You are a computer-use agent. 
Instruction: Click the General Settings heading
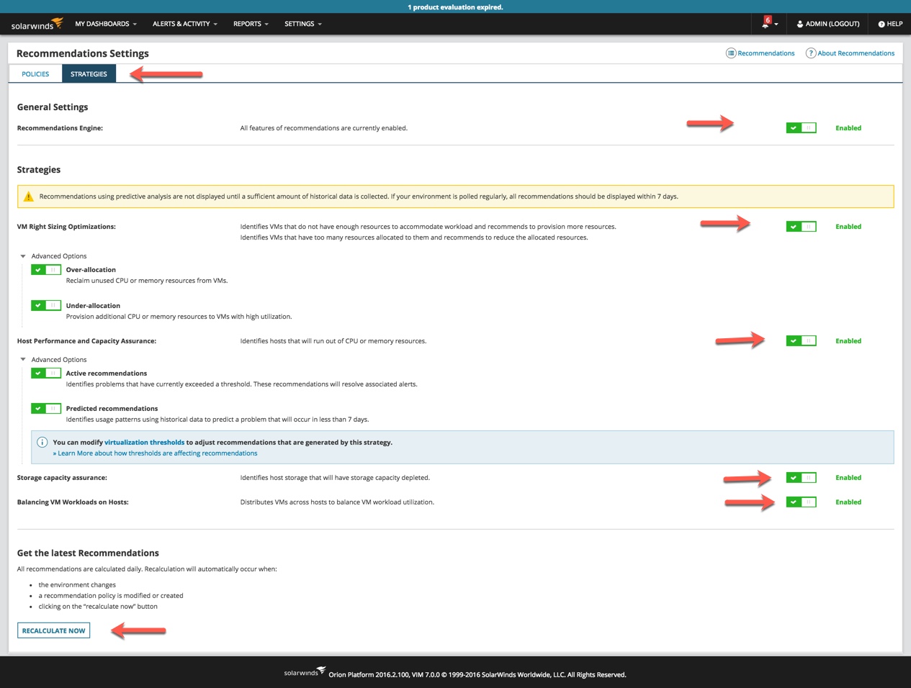(53, 107)
